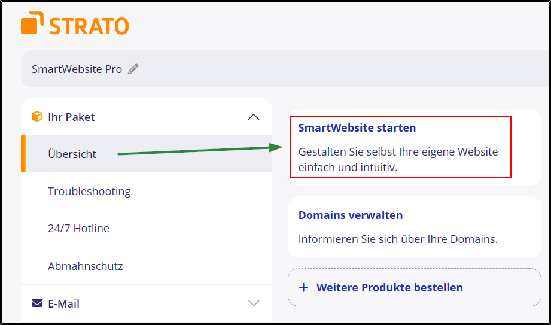Click the orange package icon beside Ihr Paket
This screenshot has height=325, width=551.
37,117
